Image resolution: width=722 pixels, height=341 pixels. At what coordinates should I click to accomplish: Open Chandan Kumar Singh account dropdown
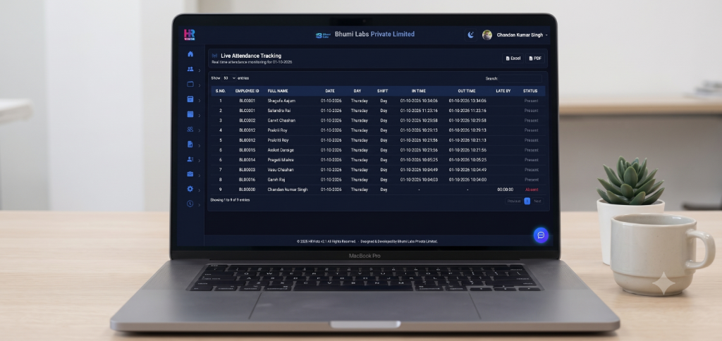(522, 35)
